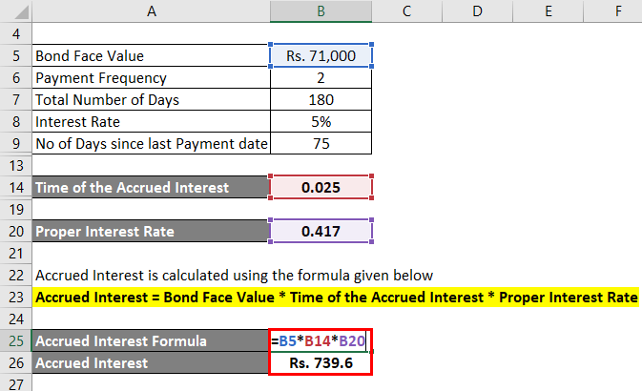Click 'No of Days since last Payment date'
642x391 pixels.
151,144
